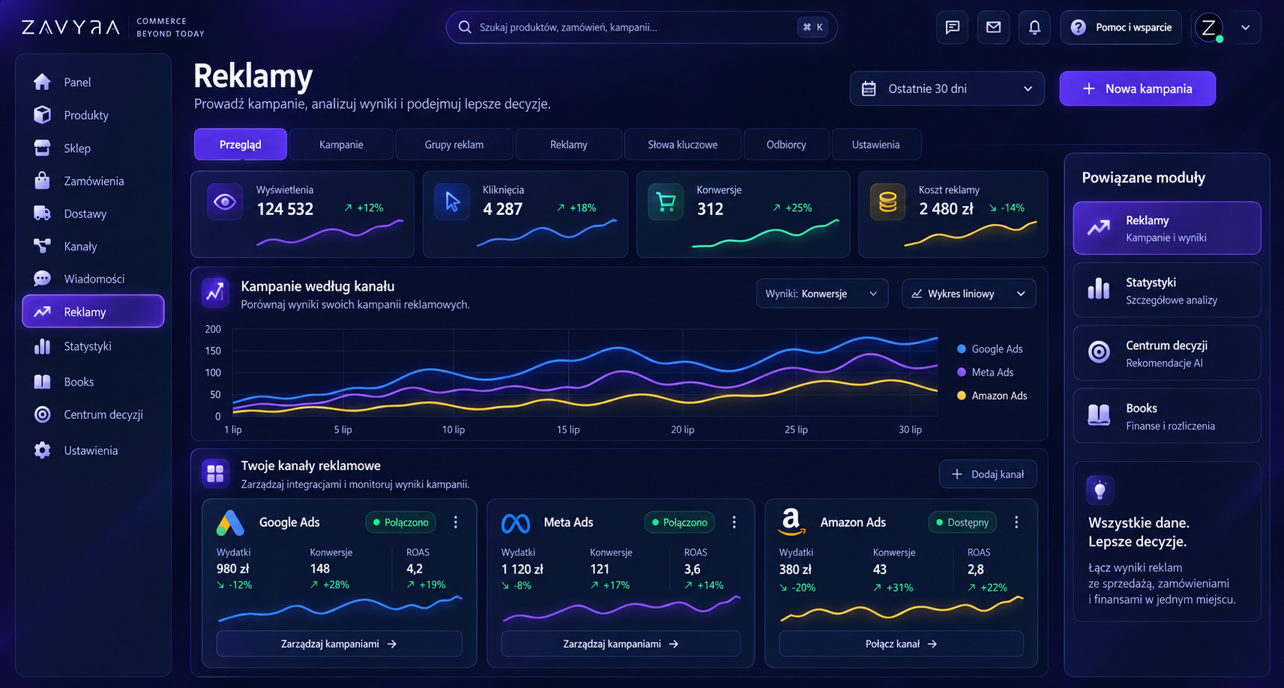Viewport: 1284px width, 688px height.
Task: Open the Reklamy Kampanie i wyniki card
Action: (x=1167, y=228)
